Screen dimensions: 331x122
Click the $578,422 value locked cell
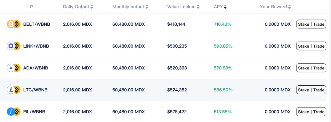click(x=177, y=112)
